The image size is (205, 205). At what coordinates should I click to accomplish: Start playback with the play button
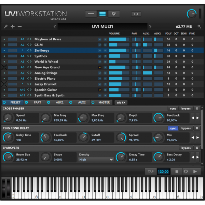click(x=195, y=172)
